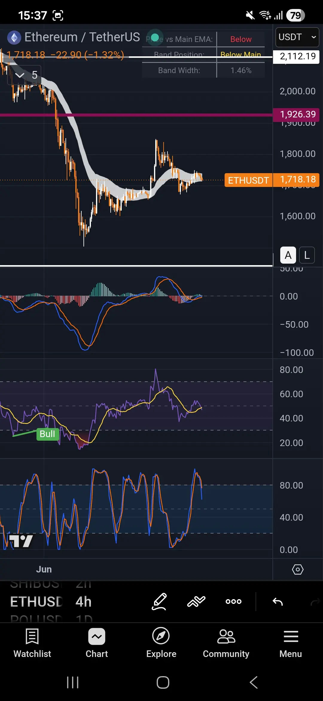323x701 pixels.
Task: Tap the Jun date label on time axis
Action: [x=44, y=569]
